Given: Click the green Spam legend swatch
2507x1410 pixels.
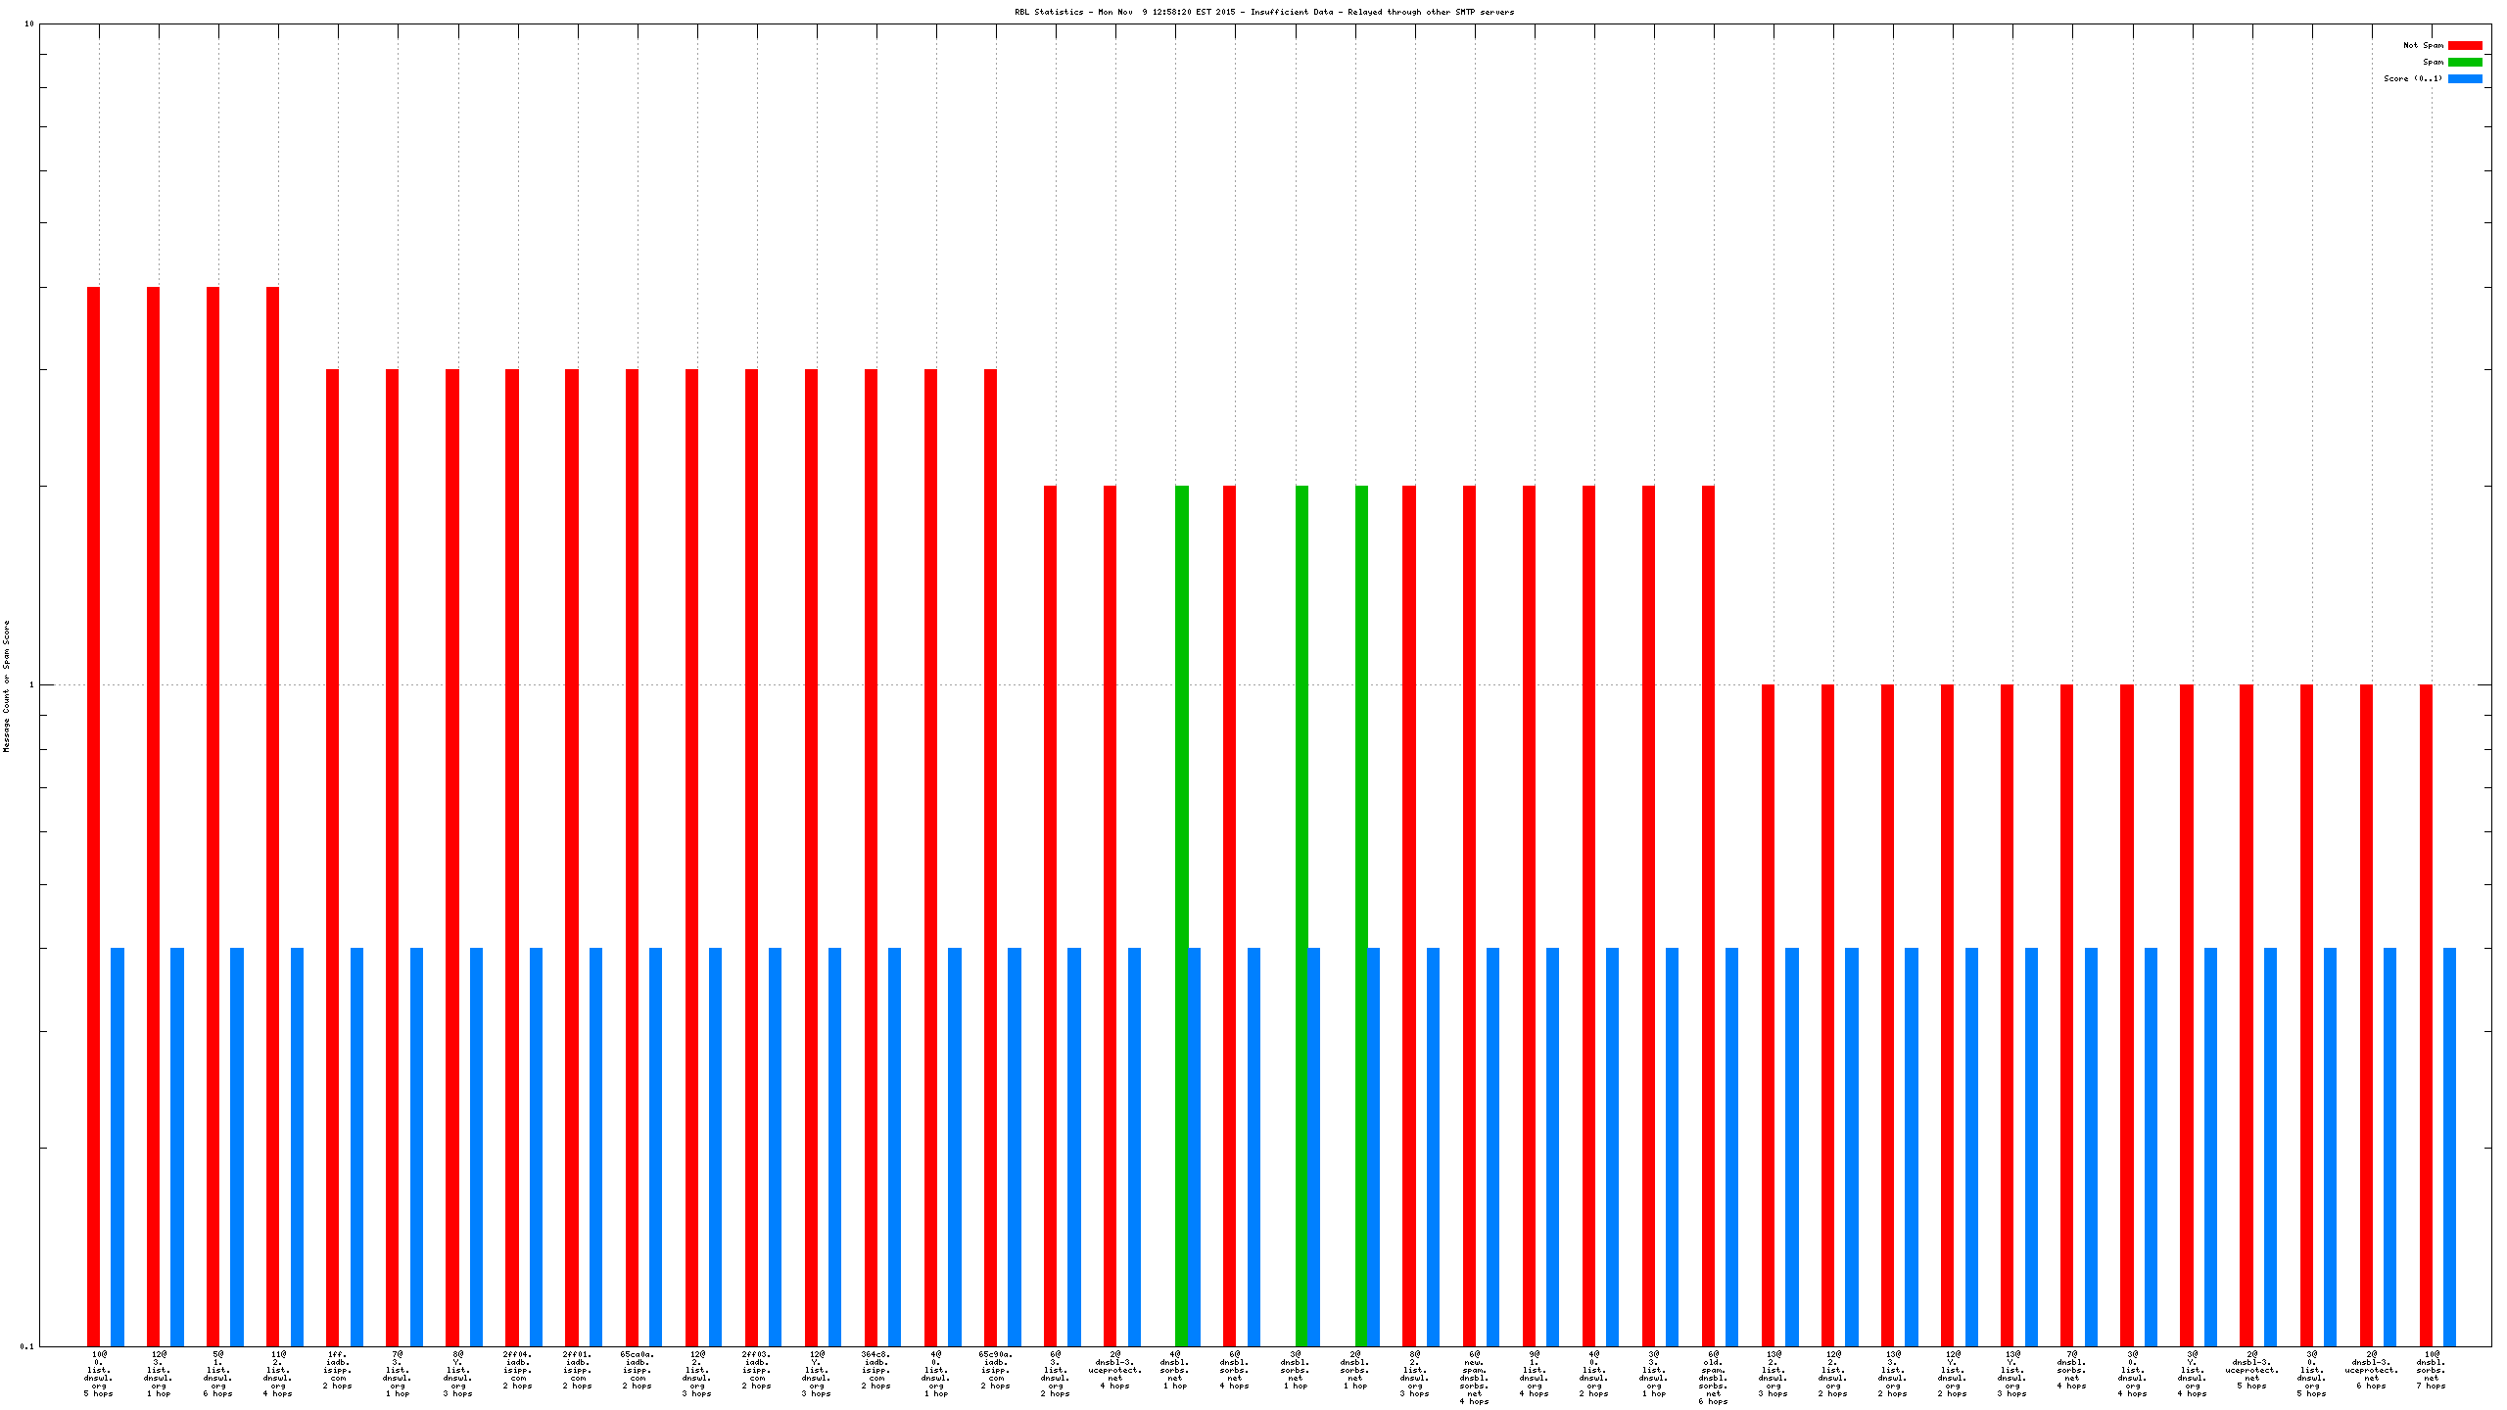Looking at the screenshot, I should pyautogui.click(x=2465, y=62).
